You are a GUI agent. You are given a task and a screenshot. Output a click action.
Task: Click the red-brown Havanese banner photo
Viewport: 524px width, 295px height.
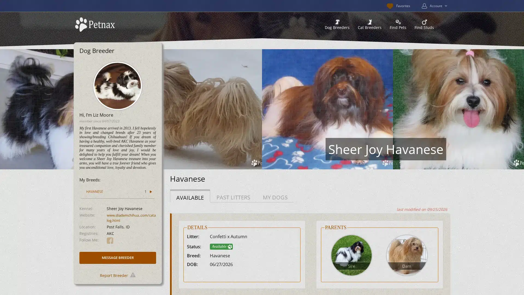coord(327,109)
